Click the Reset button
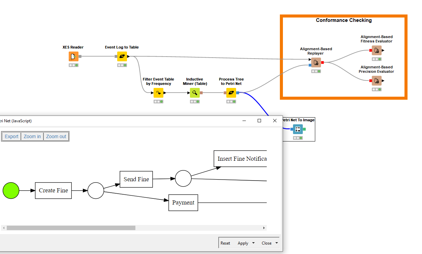The width and height of the screenshot is (422, 254). [x=225, y=243]
